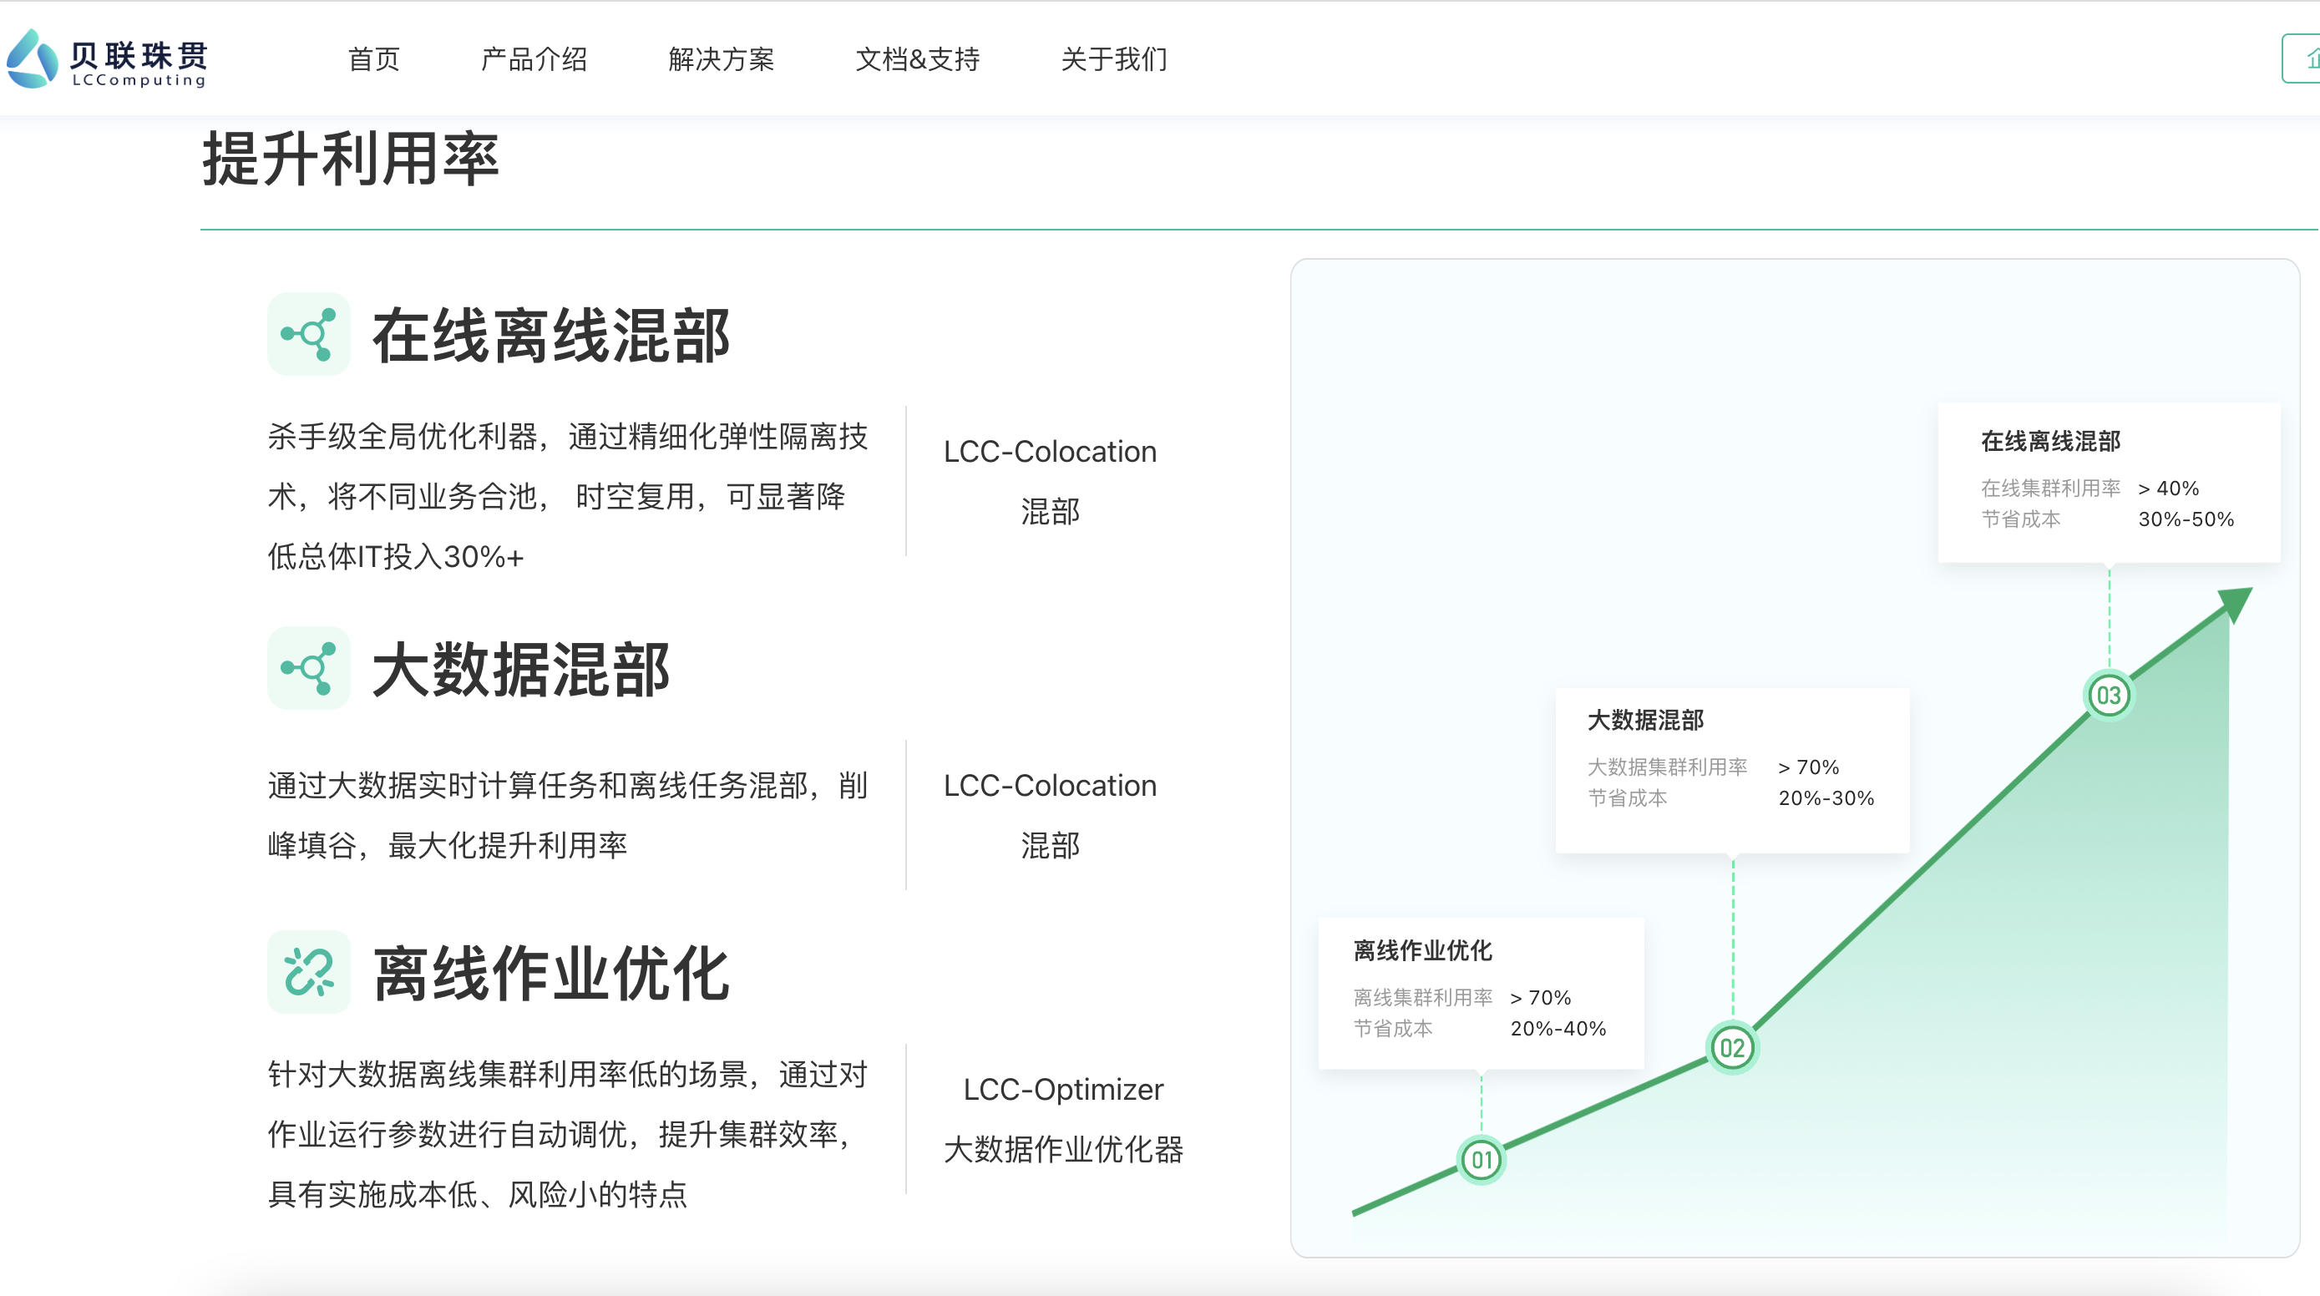This screenshot has width=2320, height=1296.
Task: Click the 离线作业优化 heading
Action: [x=551, y=974]
